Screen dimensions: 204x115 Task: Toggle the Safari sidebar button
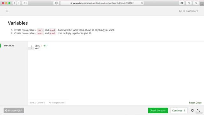(25, 3)
